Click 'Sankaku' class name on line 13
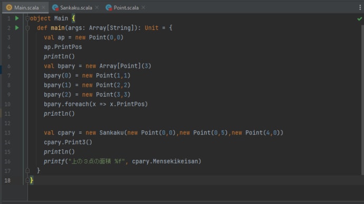 click(x=112, y=133)
